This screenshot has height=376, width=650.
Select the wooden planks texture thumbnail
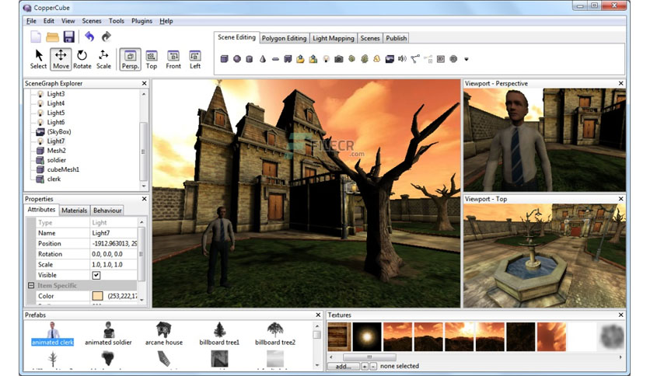[340, 336]
